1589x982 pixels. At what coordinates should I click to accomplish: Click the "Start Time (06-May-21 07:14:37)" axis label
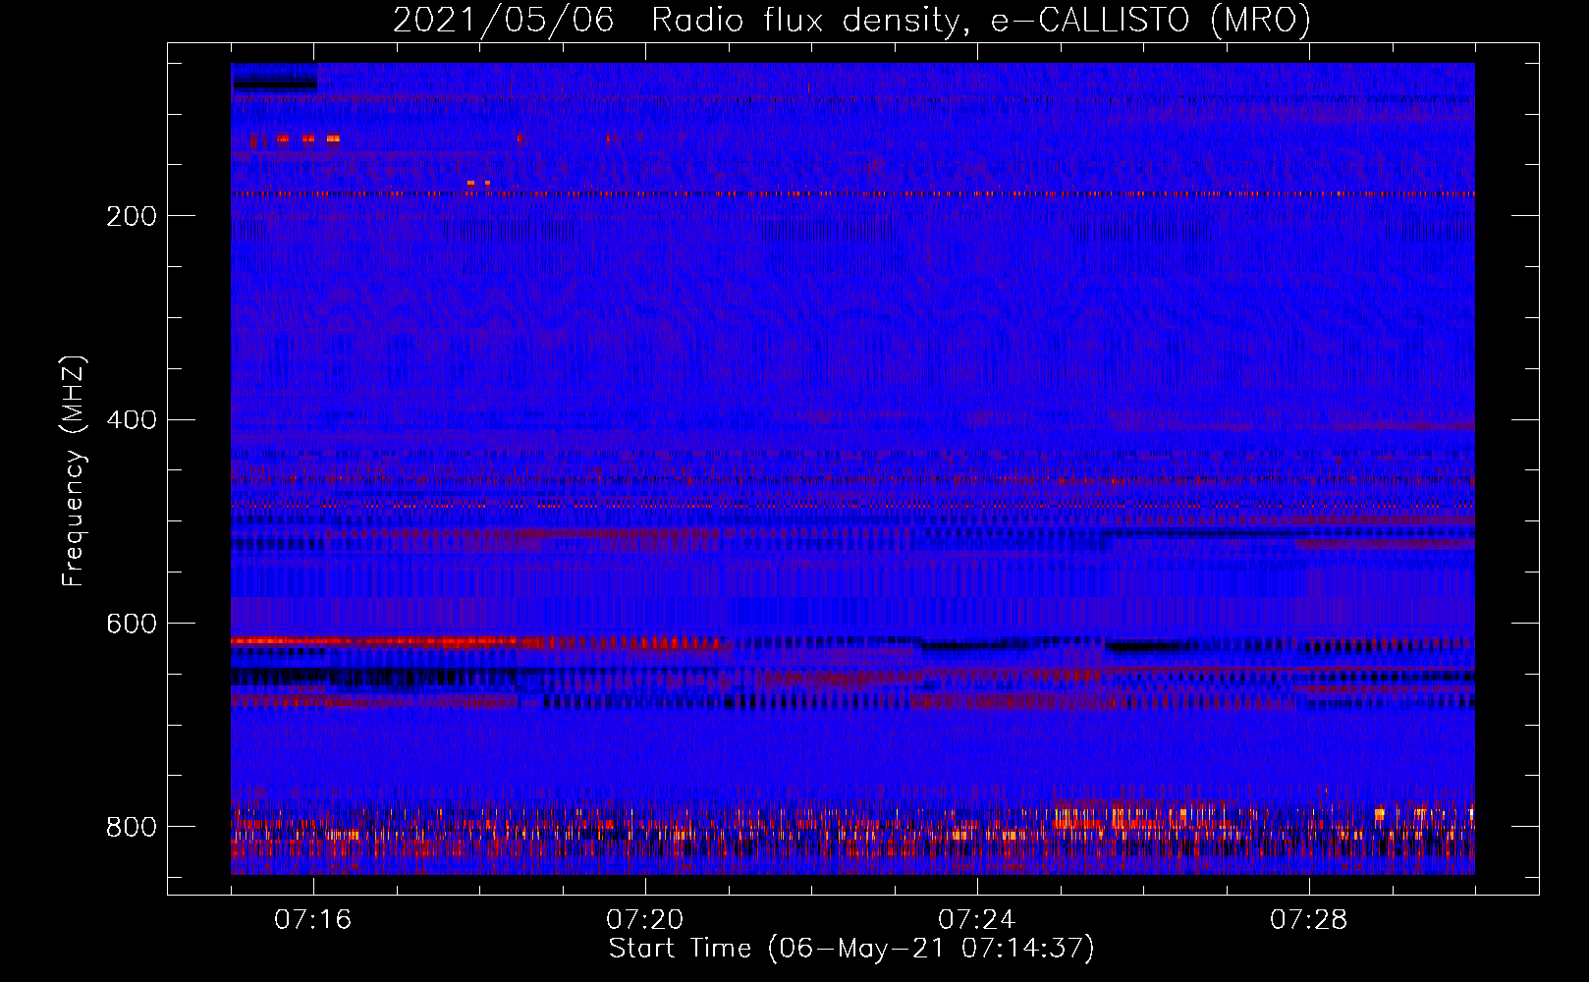[x=850, y=949]
